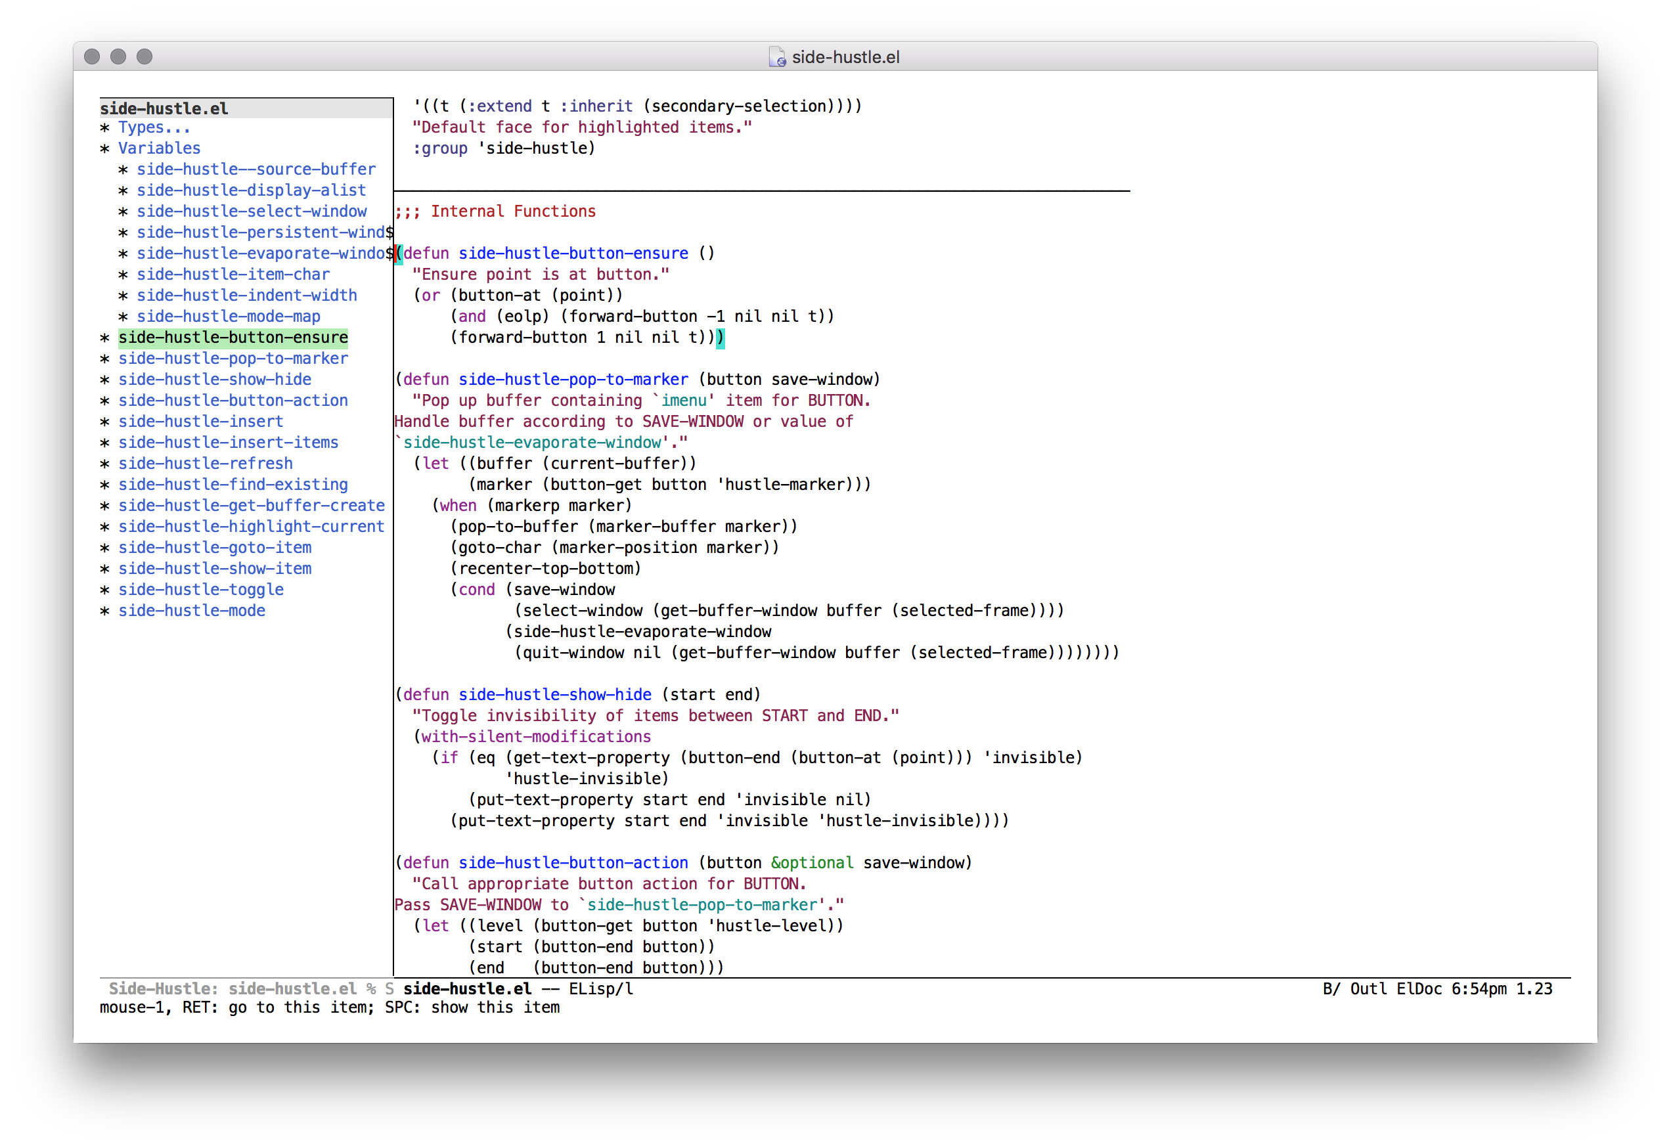Viewport: 1671px width, 1148px height.
Task: Click the % read-only indicator in mode line
Action: (x=371, y=989)
